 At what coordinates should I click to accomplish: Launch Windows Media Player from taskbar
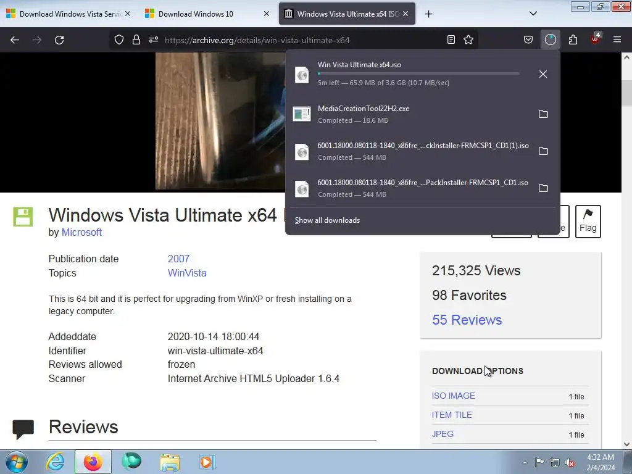207,462
